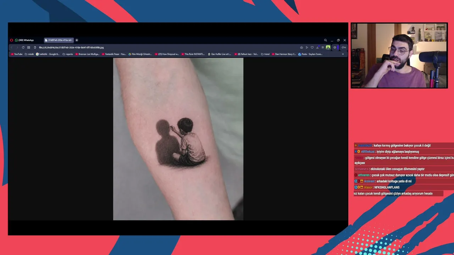Expand the reperto bookmarks folder

tap(68, 54)
